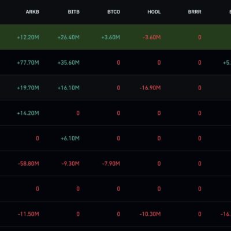Click the +3.60M BTCO value
This screenshot has width=231, height=231.
coord(111,38)
